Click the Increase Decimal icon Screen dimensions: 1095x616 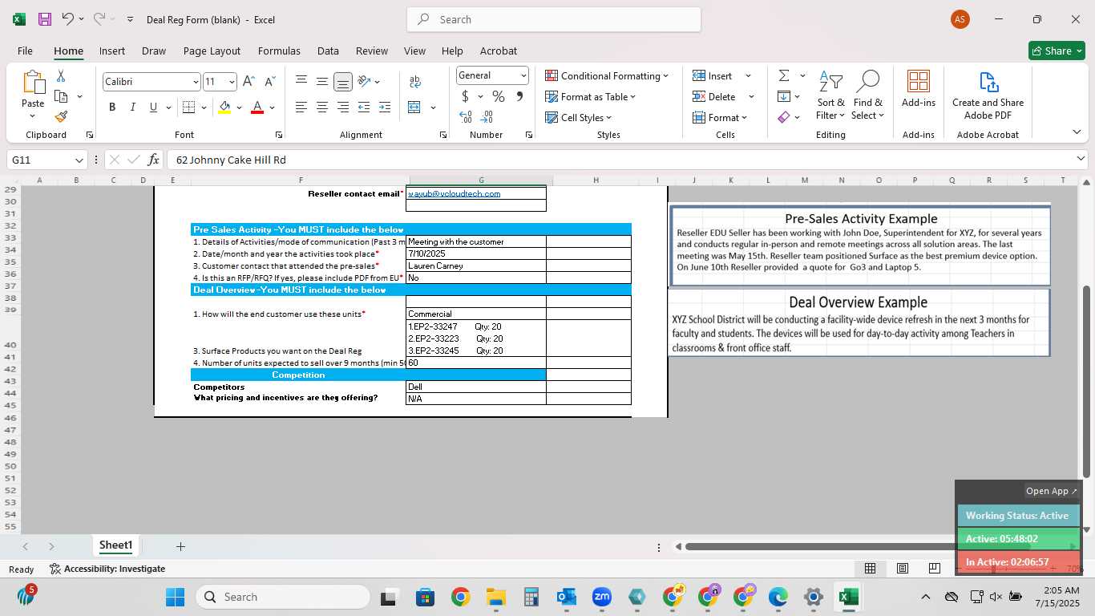[466, 117]
